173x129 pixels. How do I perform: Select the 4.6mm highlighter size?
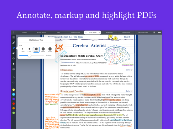pyautogui.click(x=36, y=50)
